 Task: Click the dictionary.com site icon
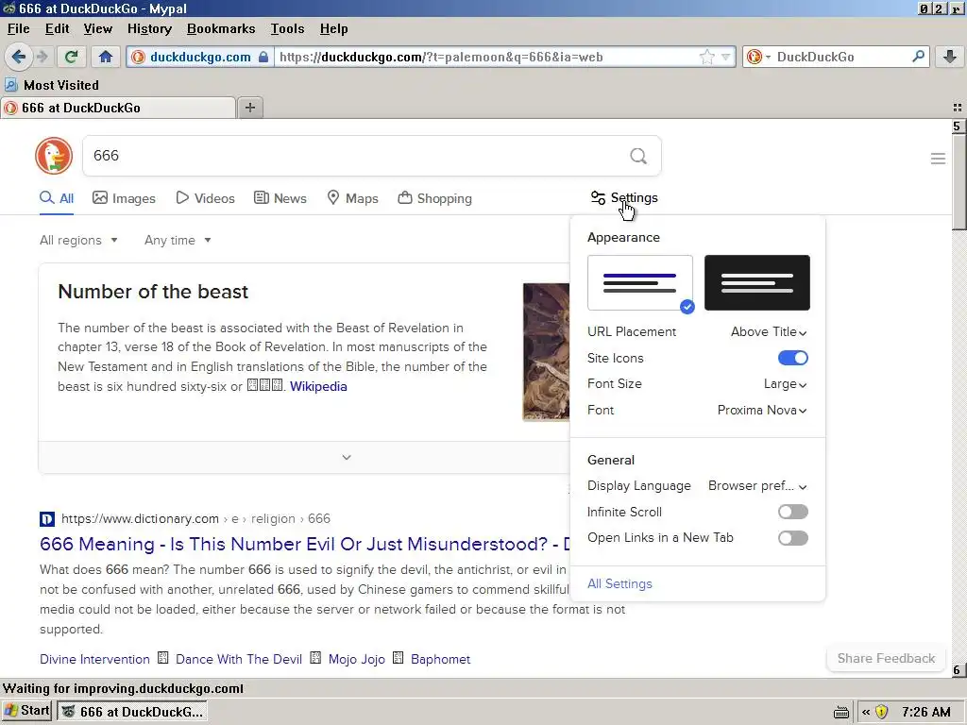pyautogui.click(x=47, y=519)
